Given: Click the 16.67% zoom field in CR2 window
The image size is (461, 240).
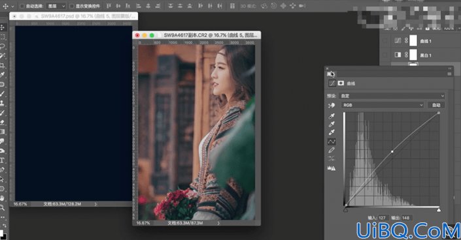Looking at the screenshot, I should point(143,223).
